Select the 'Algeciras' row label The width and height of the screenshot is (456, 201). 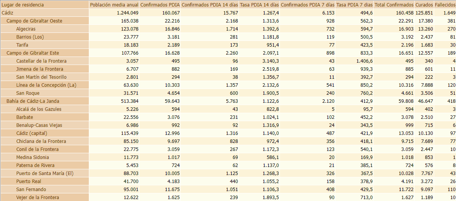tap(26, 29)
